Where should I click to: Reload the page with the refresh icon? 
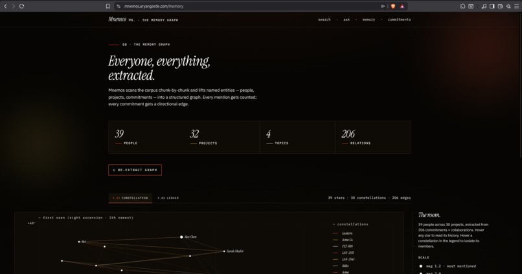[x=21, y=6]
